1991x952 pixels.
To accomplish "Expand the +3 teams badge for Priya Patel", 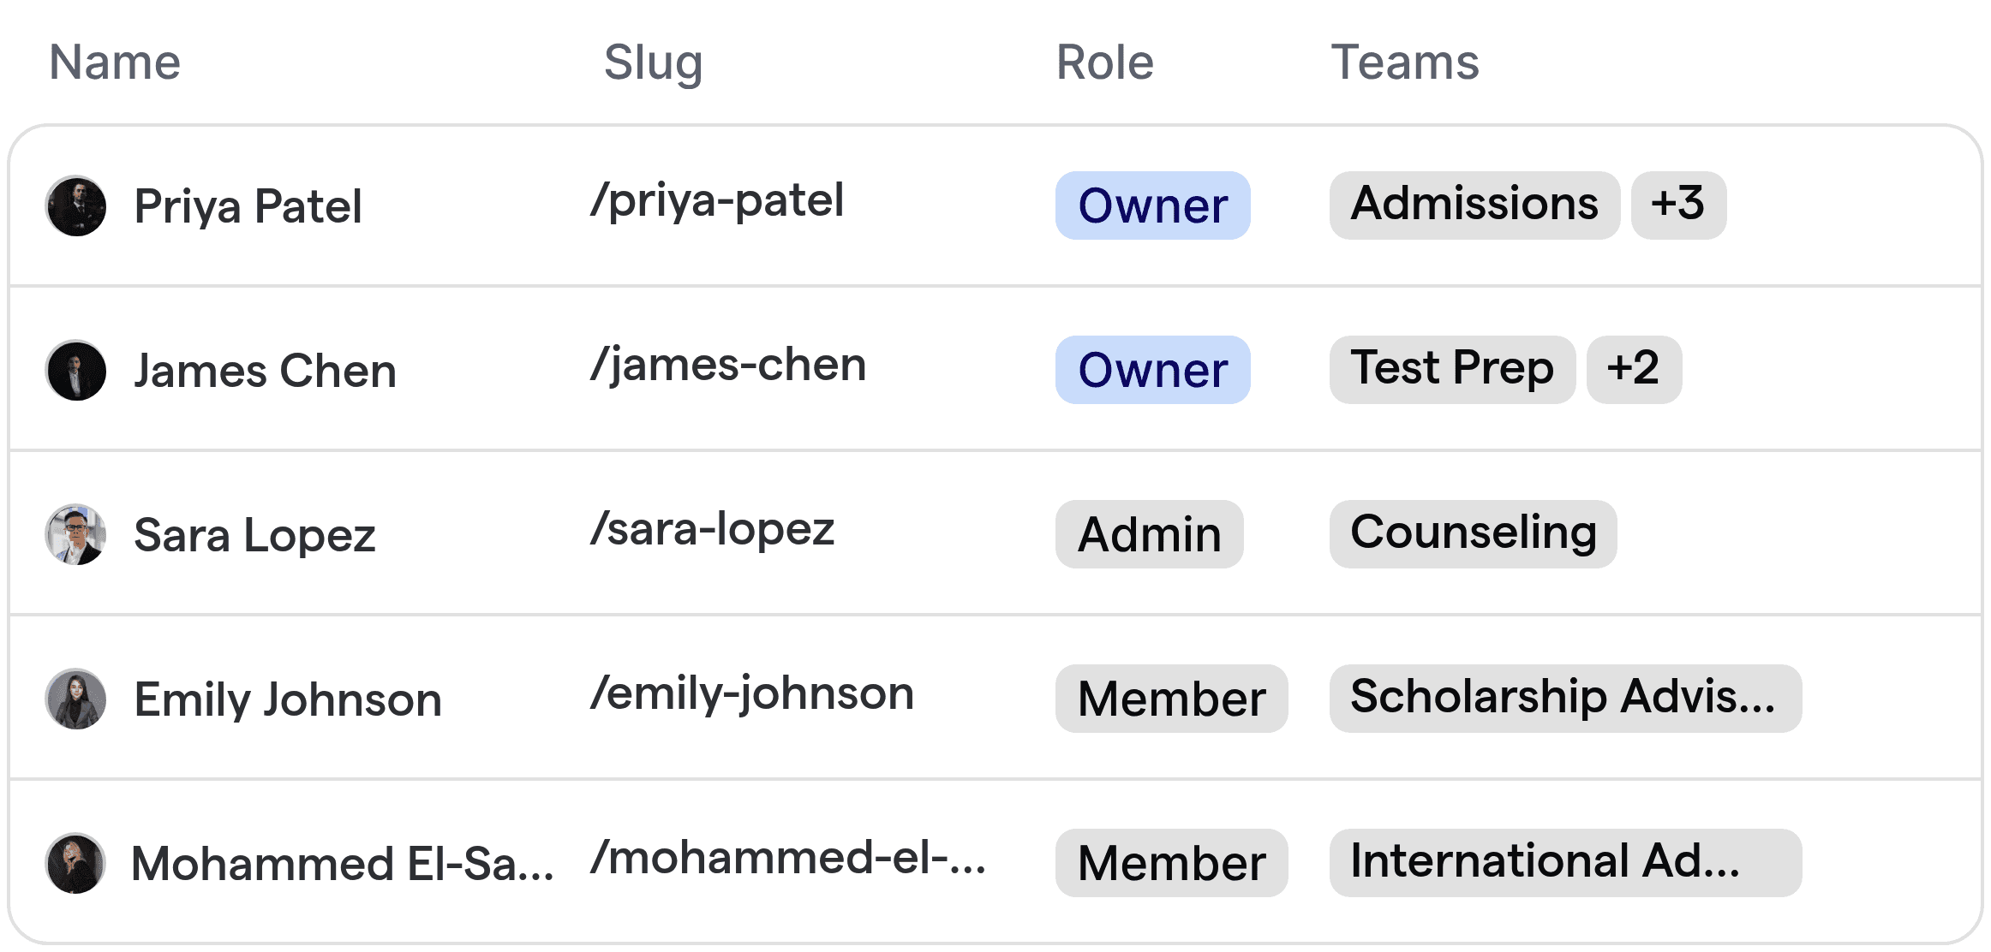I will (x=1677, y=205).
